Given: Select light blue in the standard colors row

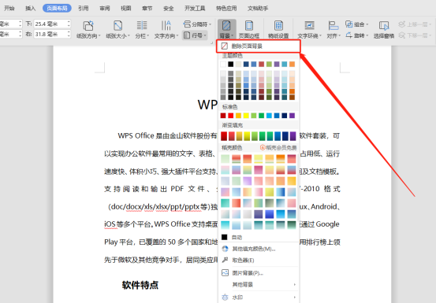Looking at the screenshot, I should [269, 116].
